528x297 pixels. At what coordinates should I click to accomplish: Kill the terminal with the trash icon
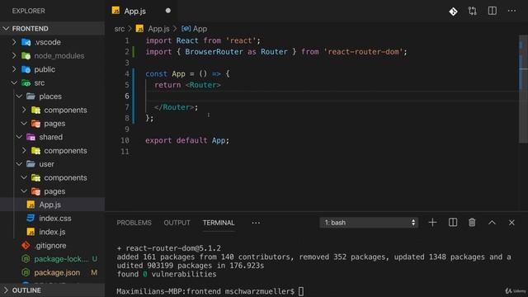[x=472, y=222]
